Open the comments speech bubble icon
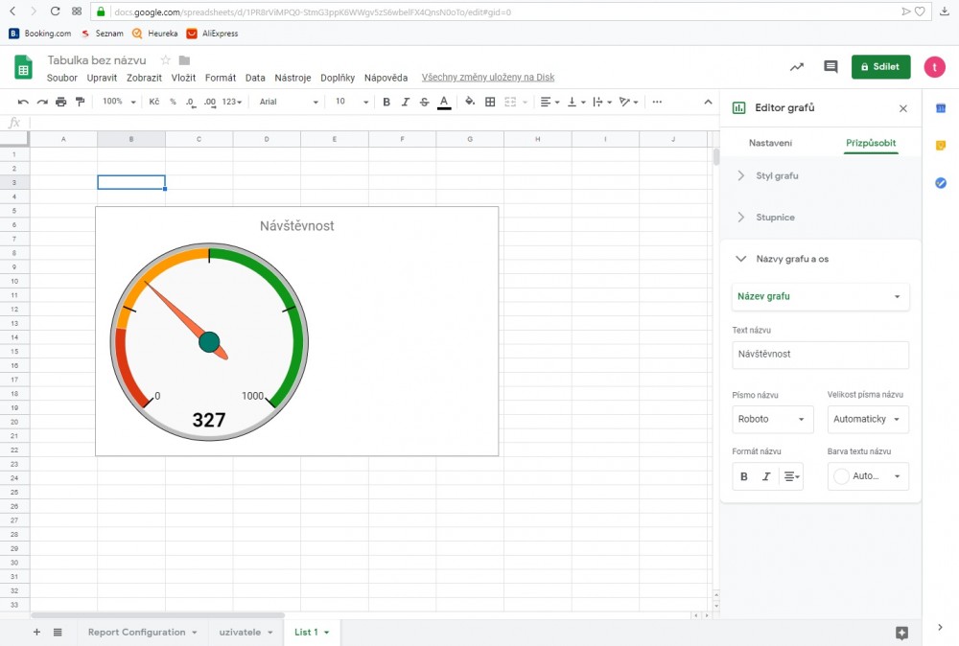This screenshot has width=959, height=646. [x=830, y=67]
